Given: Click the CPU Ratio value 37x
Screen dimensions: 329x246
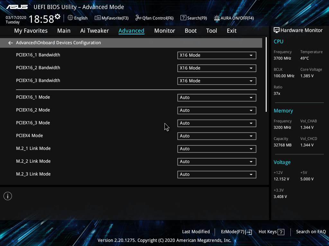Looking at the screenshot, I should [x=277, y=94].
